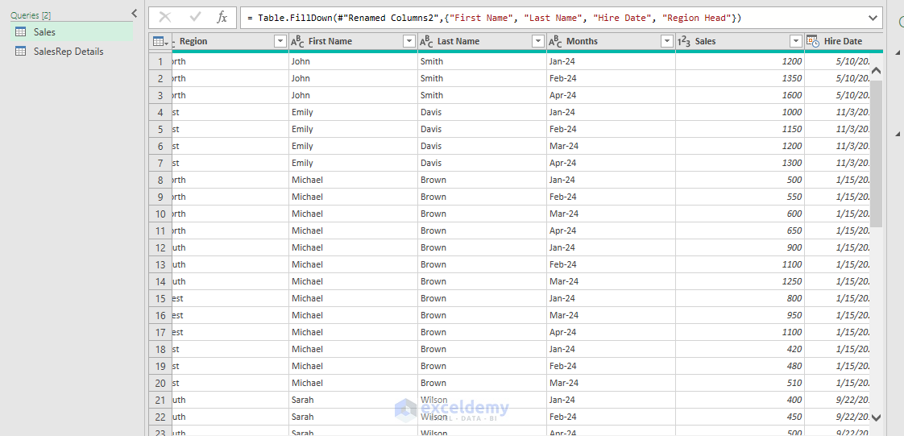Click Sales cell 550
This screenshot has height=436, width=904.
(x=740, y=197)
